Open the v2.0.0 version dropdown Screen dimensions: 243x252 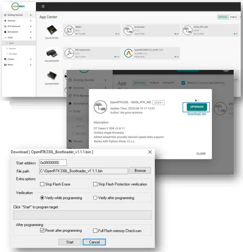tap(159, 102)
